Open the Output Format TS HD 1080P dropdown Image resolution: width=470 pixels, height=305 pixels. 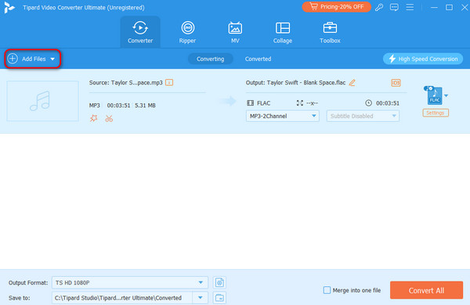pyautogui.click(x=130, y=282)
